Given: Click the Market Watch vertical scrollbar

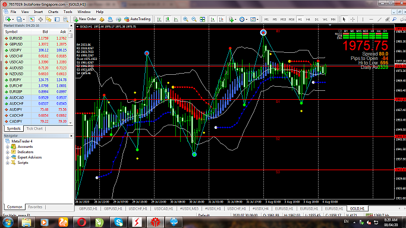Looking at the screenshot, I should 70,77.
